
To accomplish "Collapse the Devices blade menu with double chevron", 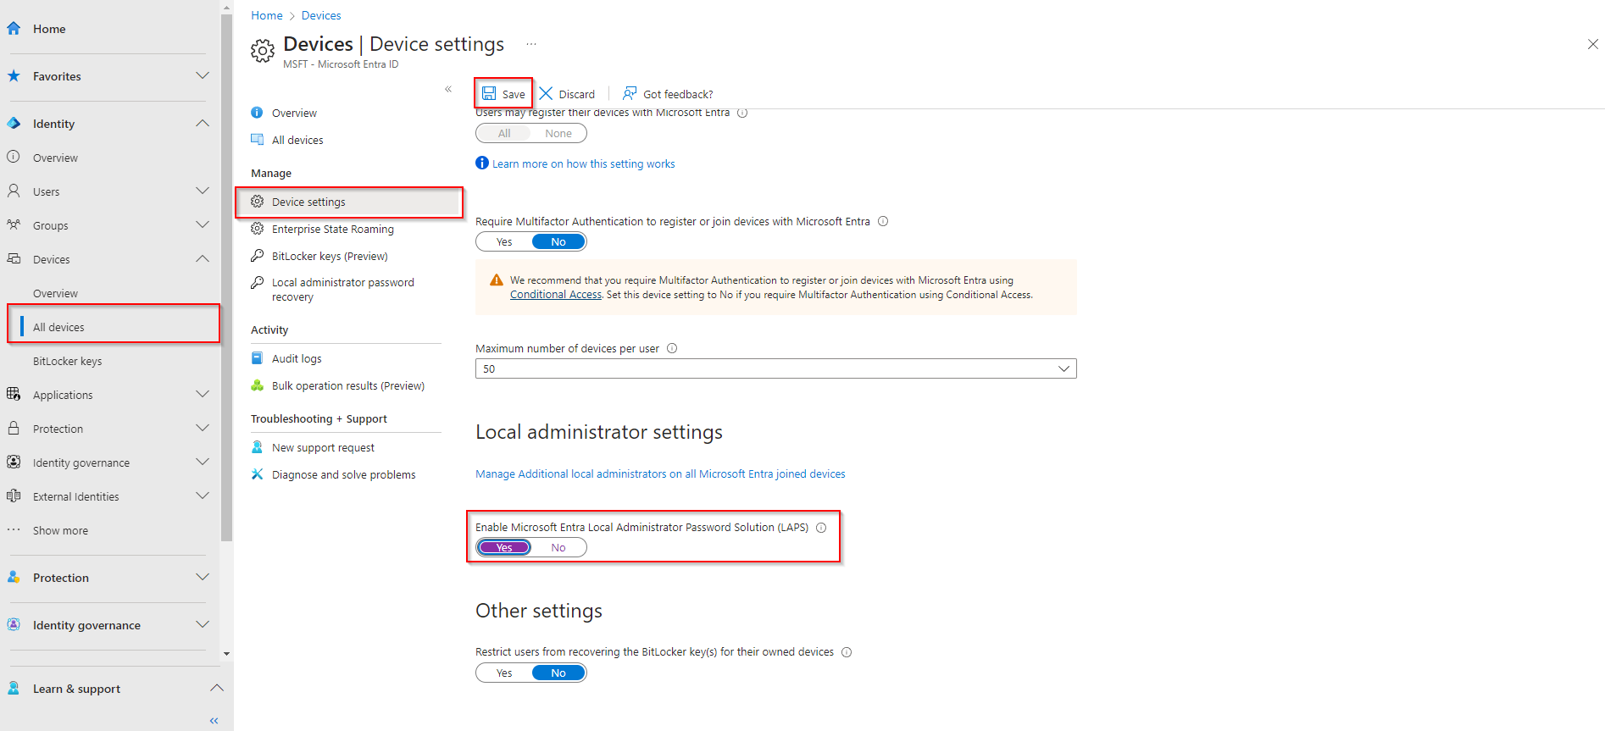I will pos(448,89).
